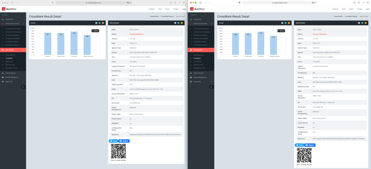Click the Responsiveness bar in the left window's chart
The width and height of the screenshot is (371, 169).
click(x=87, y=45)
